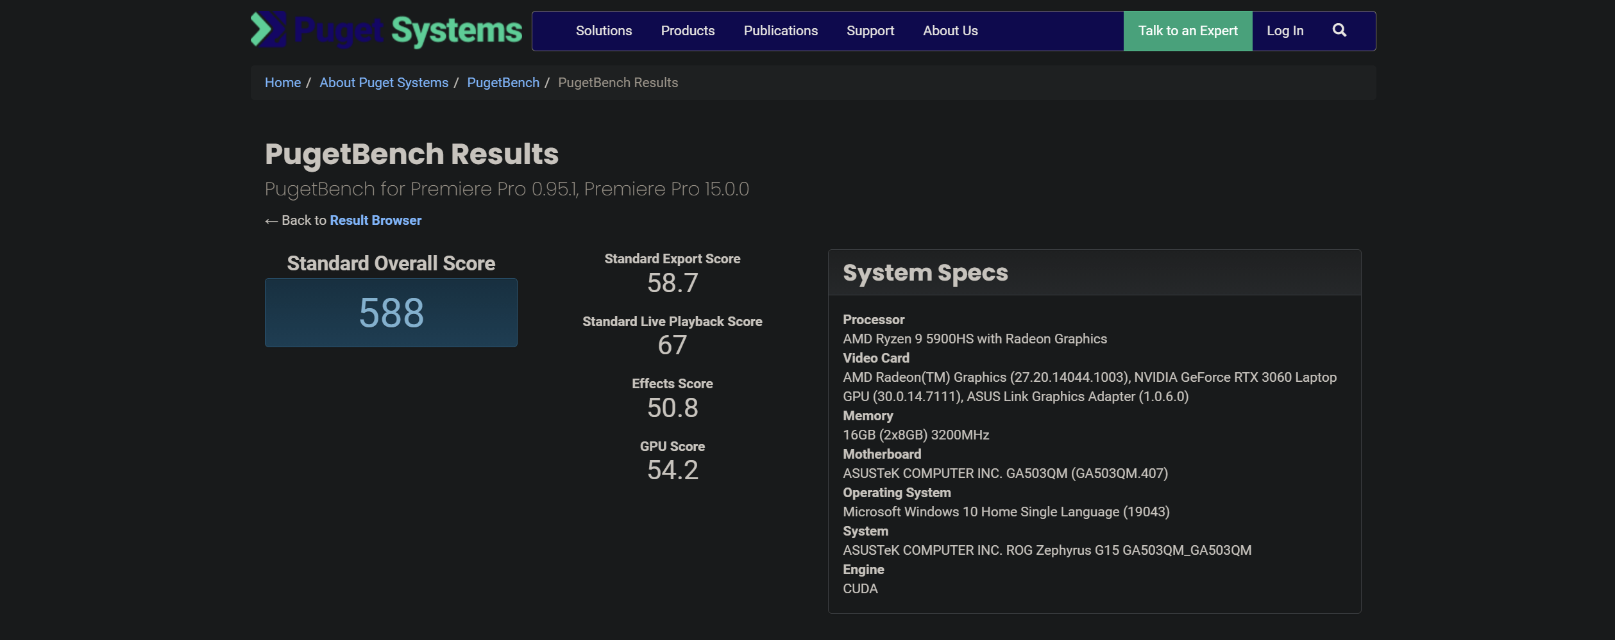Open the search magnifier icon

[1339, 30]
